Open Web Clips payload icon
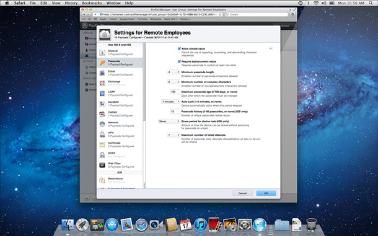The image size is (378, 236). click(x=102, y=165)
